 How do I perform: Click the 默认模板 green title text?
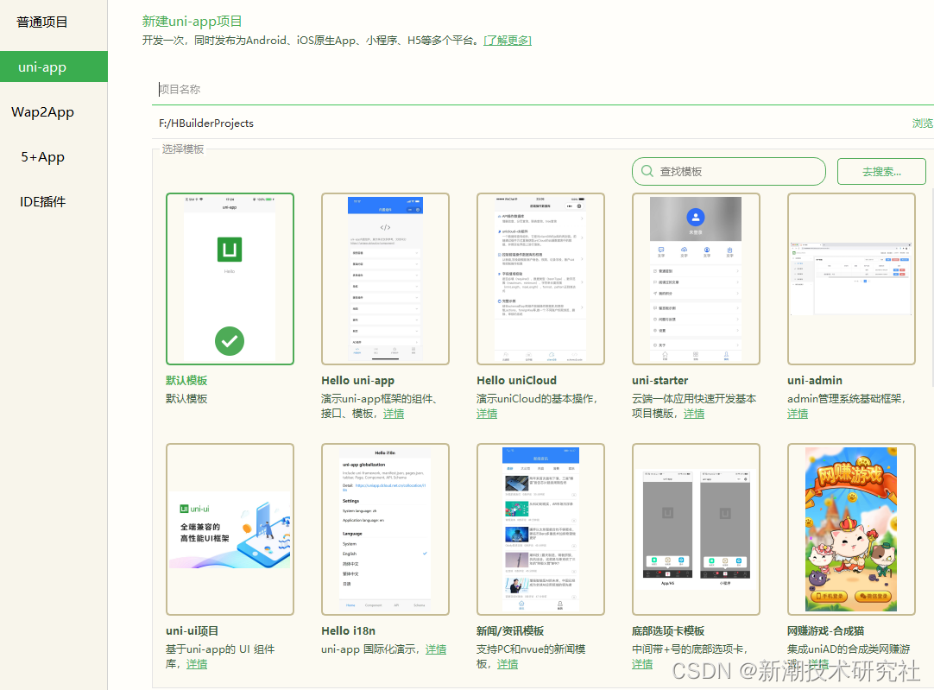186,380
